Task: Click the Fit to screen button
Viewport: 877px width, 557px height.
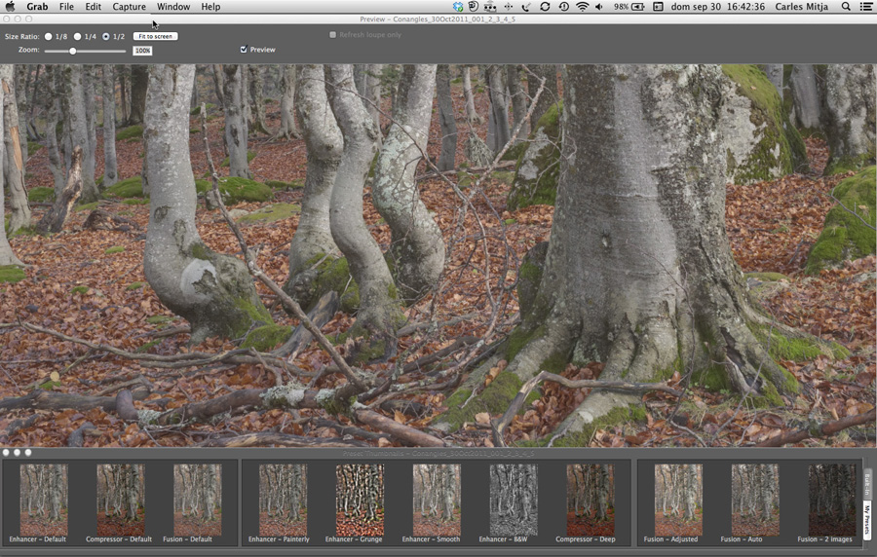Action: (155, 36)
